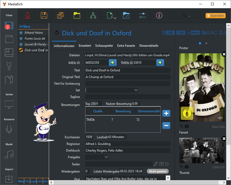The image size is (231, 185).
Task: Open the Streamdetails tab
Action: [x=149, y=46]
